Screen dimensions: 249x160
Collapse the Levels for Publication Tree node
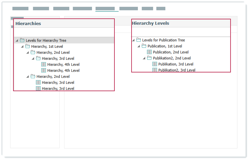point(133,40)
